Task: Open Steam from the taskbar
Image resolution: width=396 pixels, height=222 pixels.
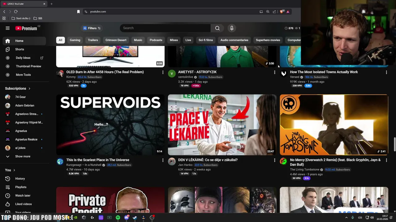Action: [135, 218]
